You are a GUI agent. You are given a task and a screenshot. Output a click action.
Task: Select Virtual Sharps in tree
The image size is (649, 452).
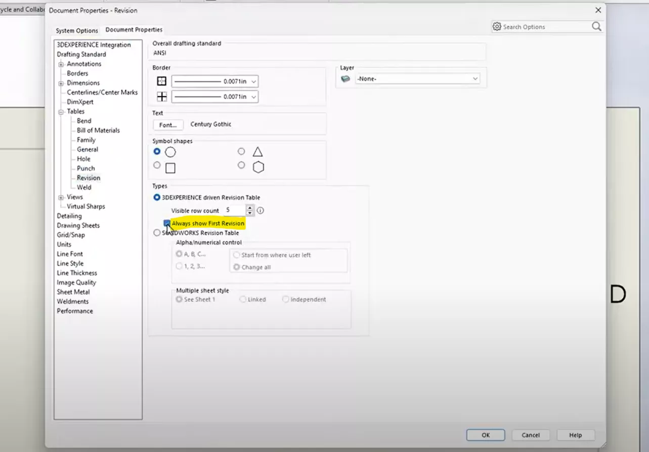86,207
